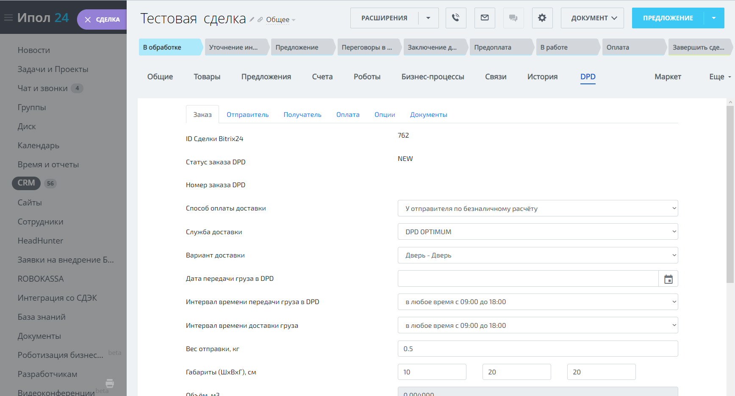The image size is (735, 396).
Task: Click the Ипол 24 portal logo
Action: click(43, 18)
